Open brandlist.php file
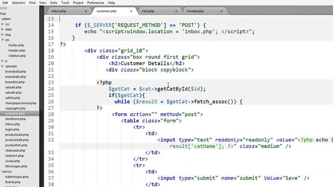This screenshot has height=187, width=333. tap(15, 82)
